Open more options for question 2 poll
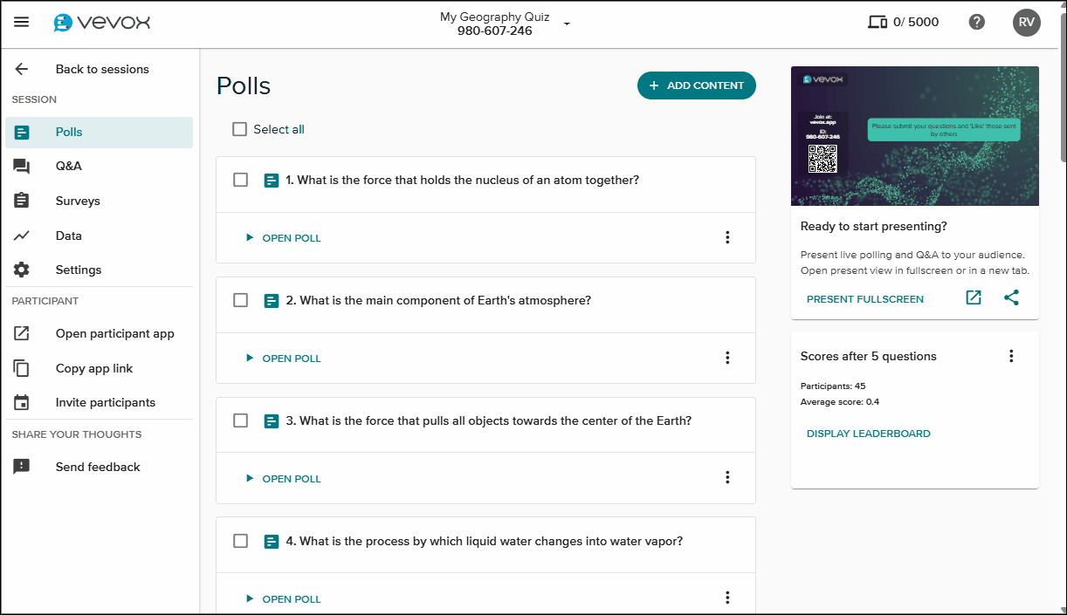1067x615 pixels. (727, 358)
